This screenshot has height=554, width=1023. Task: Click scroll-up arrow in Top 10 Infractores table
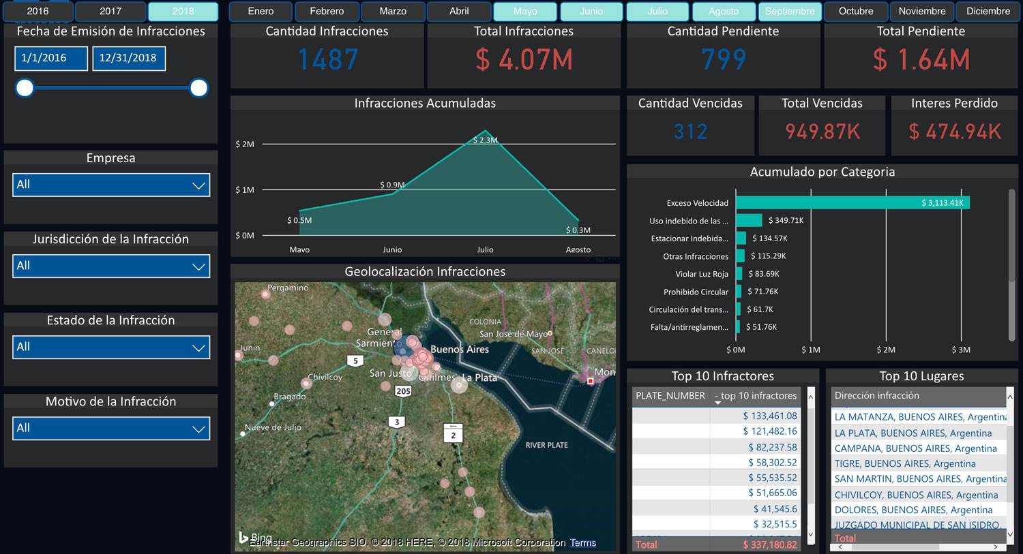[811, 396]
